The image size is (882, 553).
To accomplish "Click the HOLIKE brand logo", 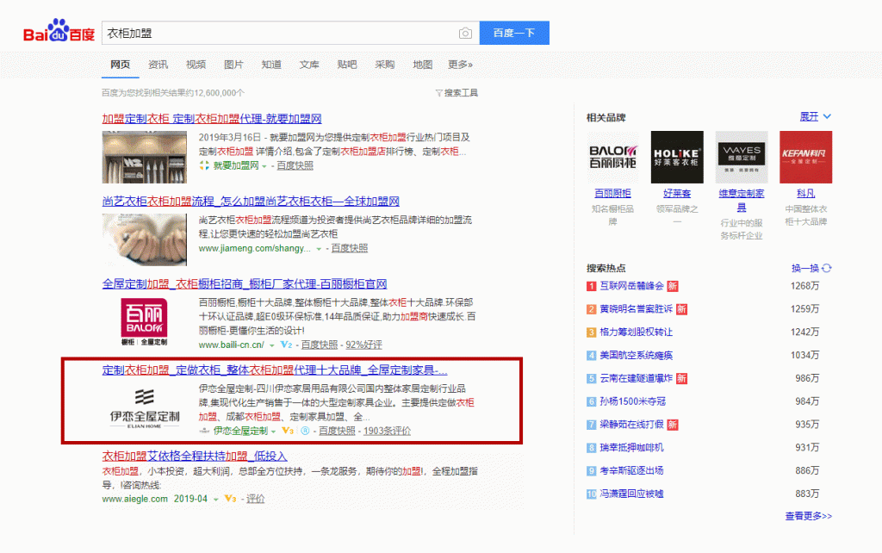I will 677,157.
